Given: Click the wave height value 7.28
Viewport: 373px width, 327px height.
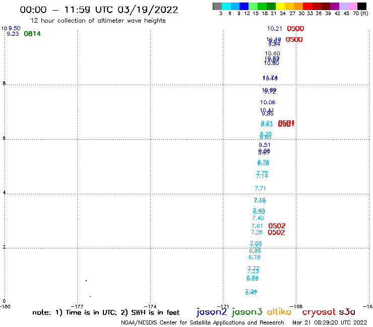Looking at the screenshot, I should coord(257,232).
